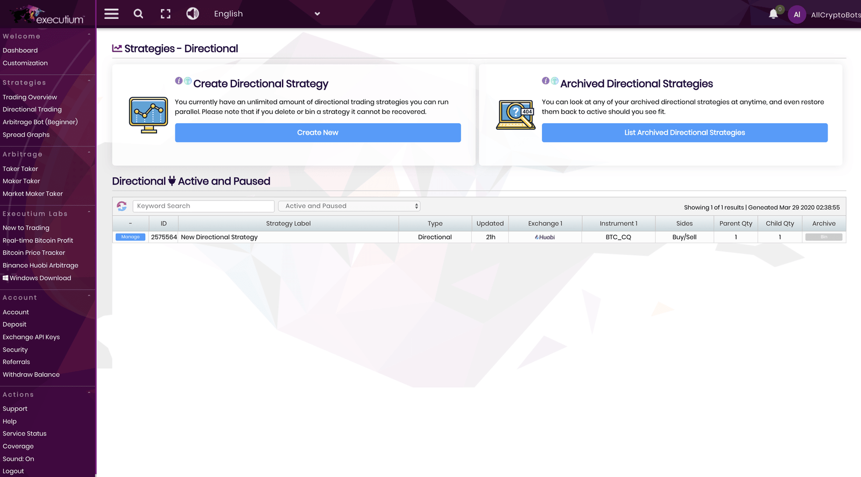Click List Archived Directional Strategies button
Screen dimensions: 861x477
(x=684, y=133)
